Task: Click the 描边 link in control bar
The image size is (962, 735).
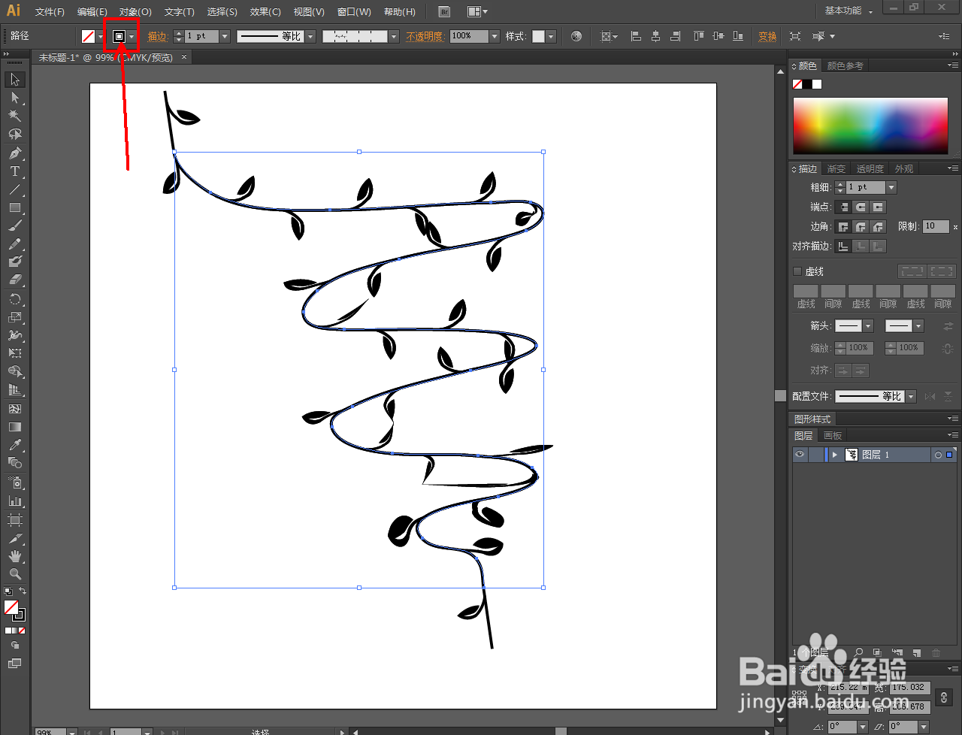Action: tap(158, 36)
